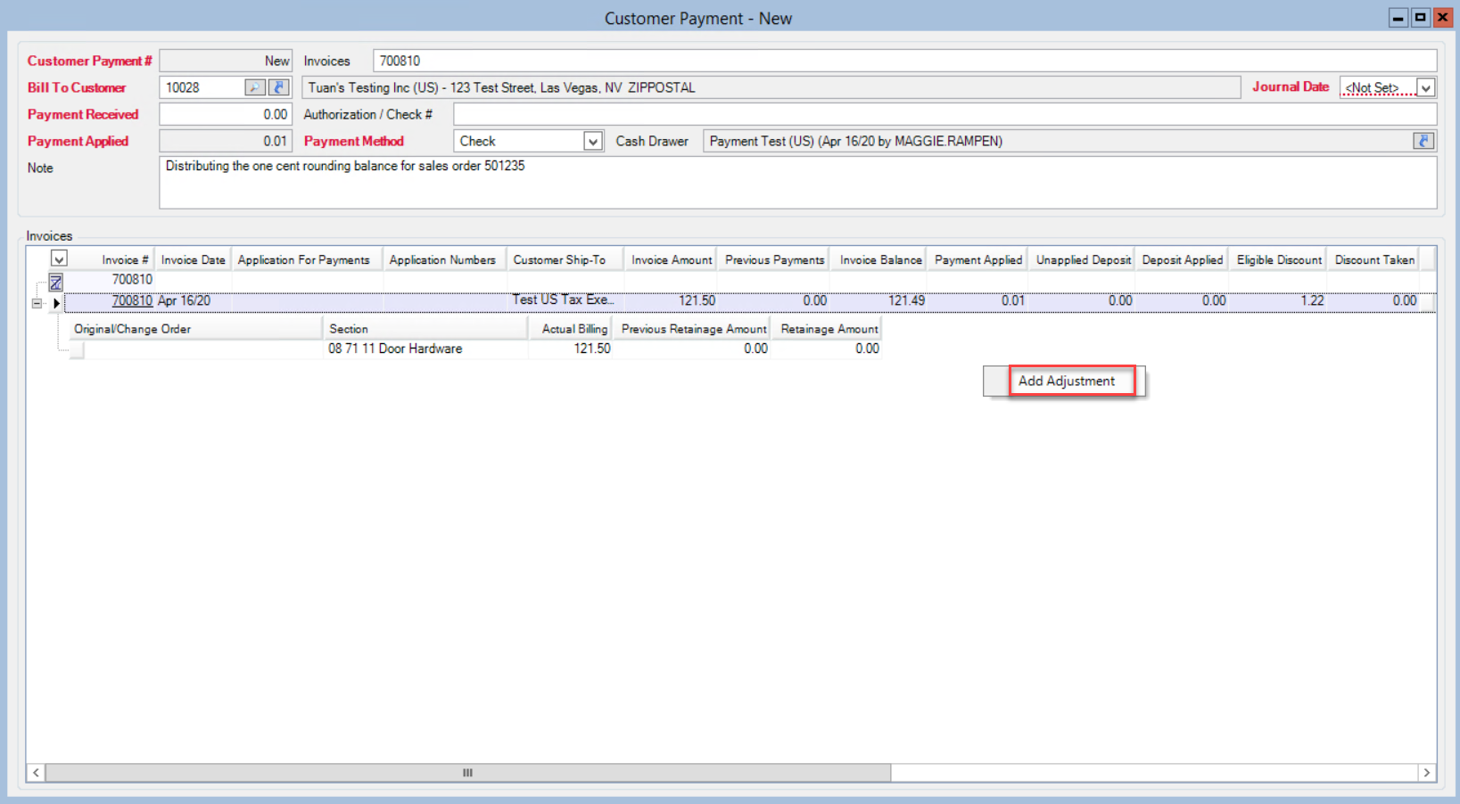1460x804 pixels.
Task: Click the Payment Applied field in the header form
Action: [x=226, y=141]
